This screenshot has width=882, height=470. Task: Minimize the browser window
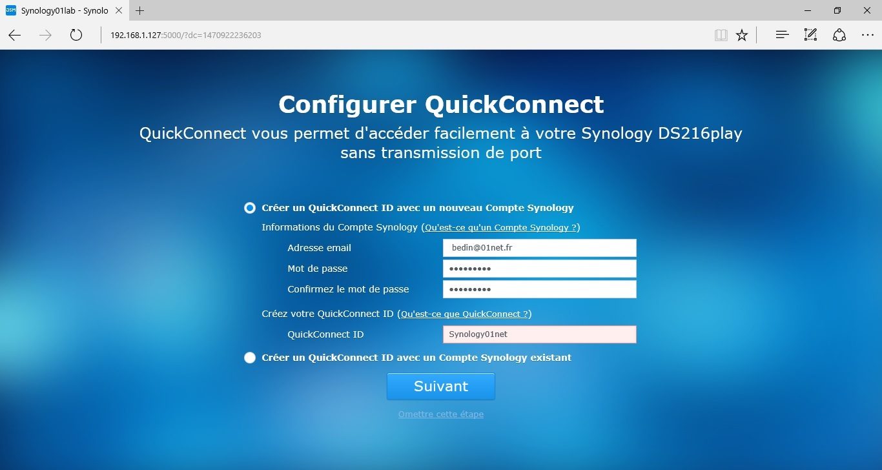pos(808,10)
